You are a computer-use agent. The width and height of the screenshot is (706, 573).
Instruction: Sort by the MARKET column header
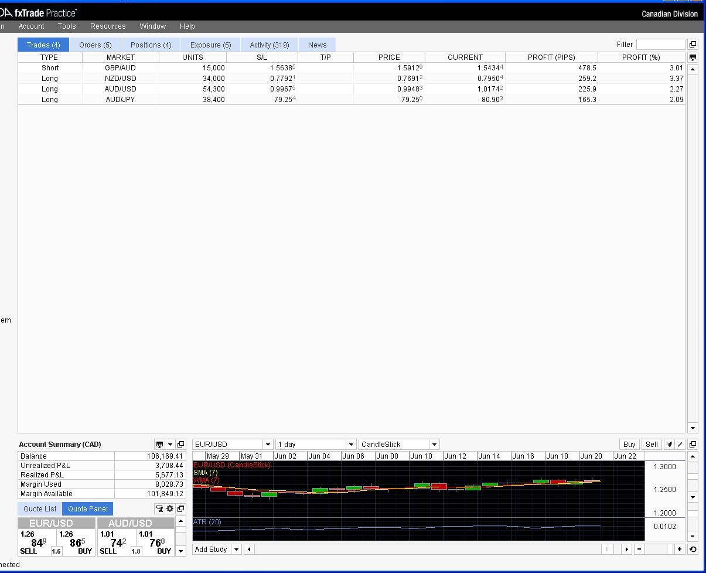coord(121,57)
